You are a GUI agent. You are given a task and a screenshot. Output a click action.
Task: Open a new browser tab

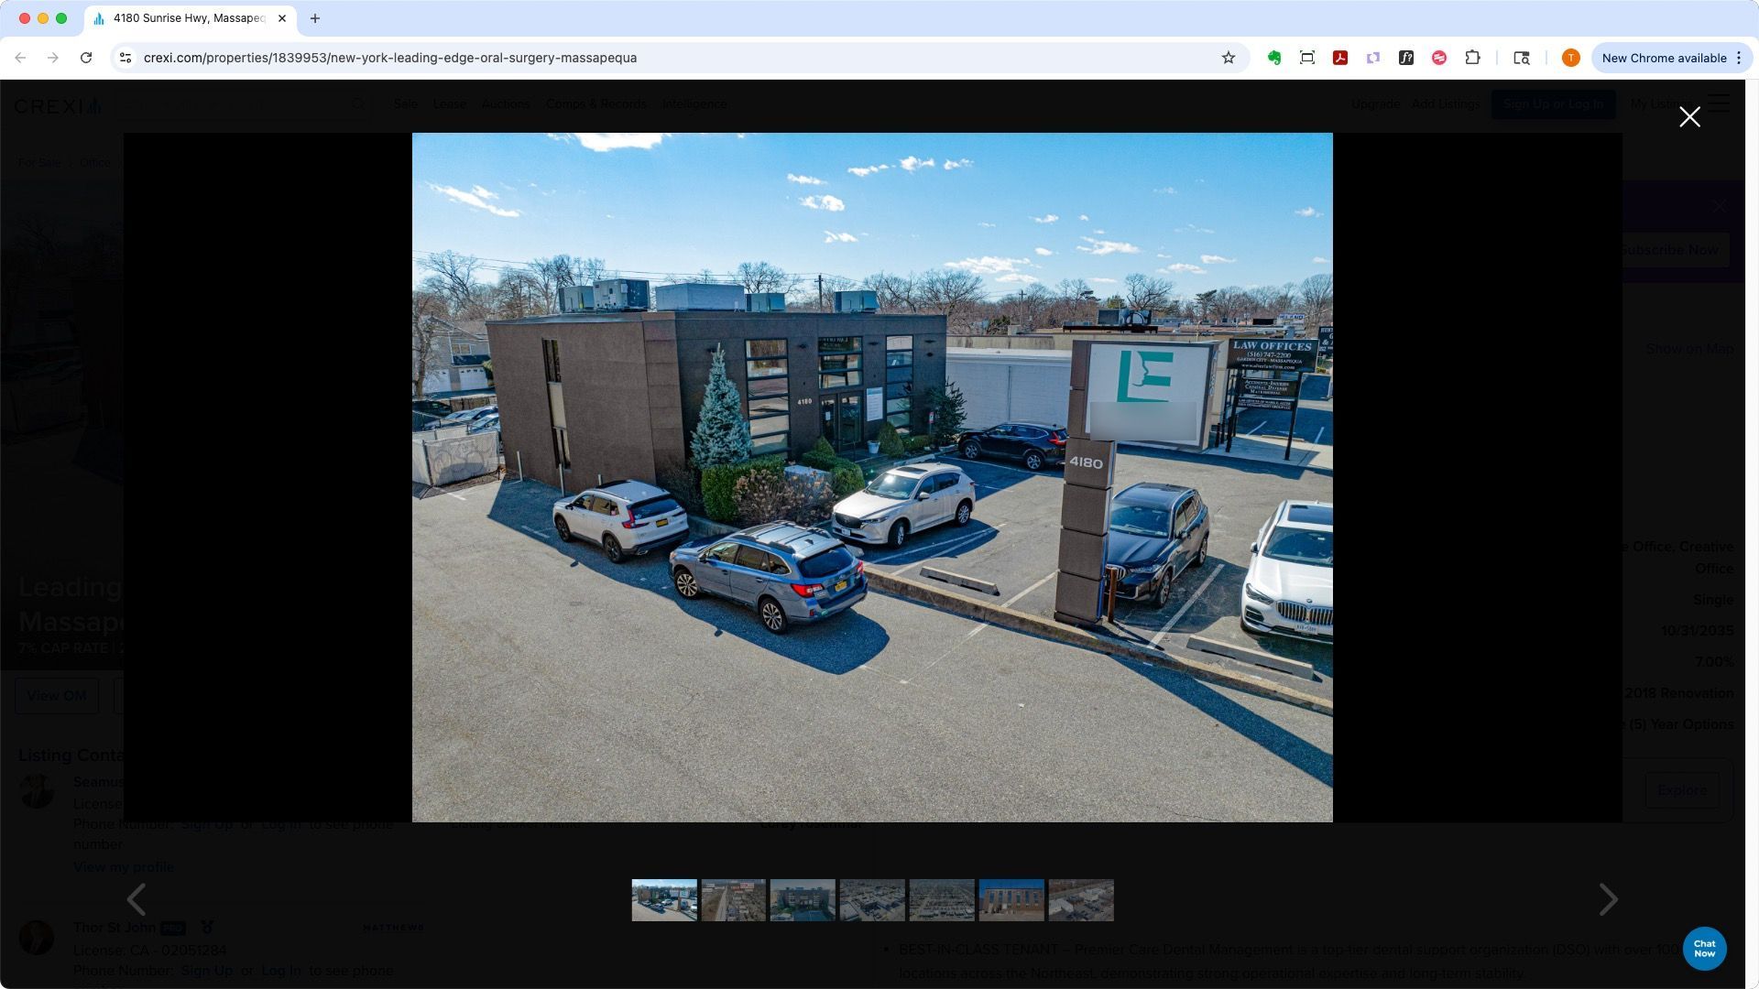point(315,18)
